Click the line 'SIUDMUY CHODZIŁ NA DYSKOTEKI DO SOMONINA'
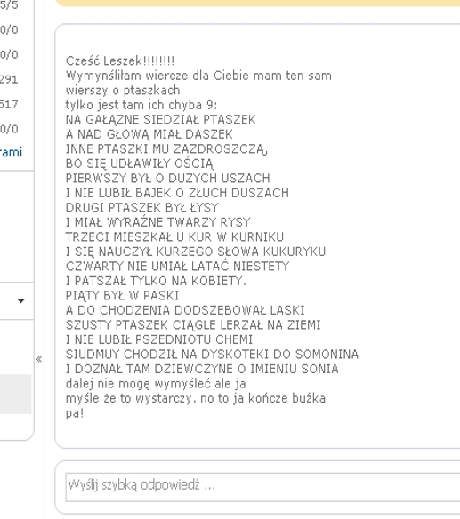The image size is (460, 519). click(x=212, y=355)
